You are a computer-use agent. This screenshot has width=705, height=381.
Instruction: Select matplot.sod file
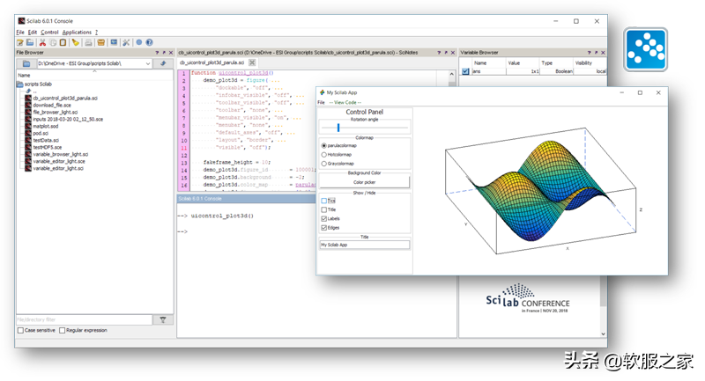[x=46, y=126]
